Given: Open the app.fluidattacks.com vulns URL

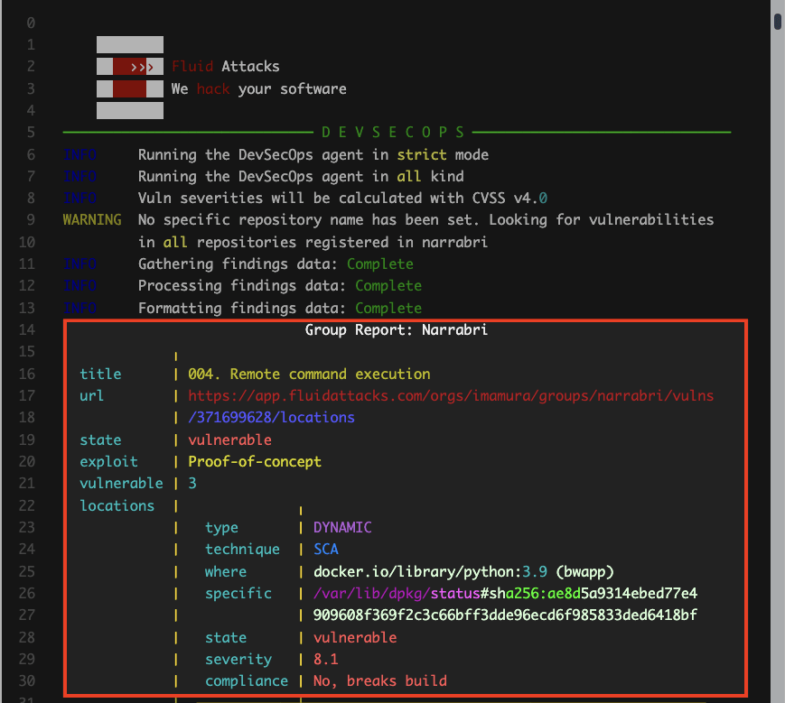Looking at the screenshot, I should (451, 395).
